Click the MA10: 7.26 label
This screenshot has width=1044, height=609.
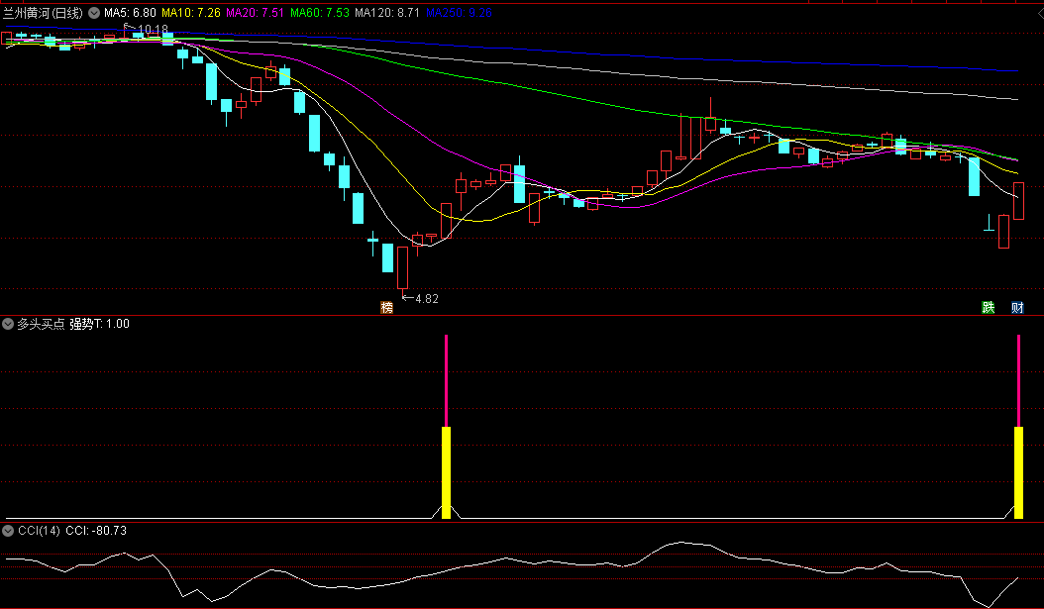tap(191, 13)
